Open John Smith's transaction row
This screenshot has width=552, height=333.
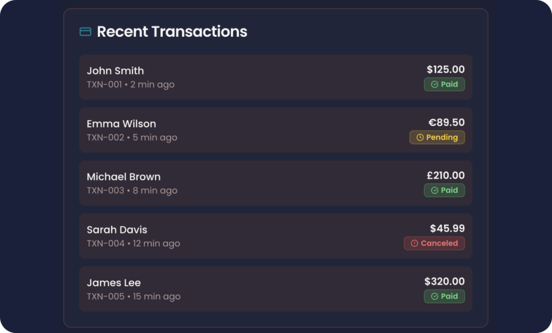(275, 77)
